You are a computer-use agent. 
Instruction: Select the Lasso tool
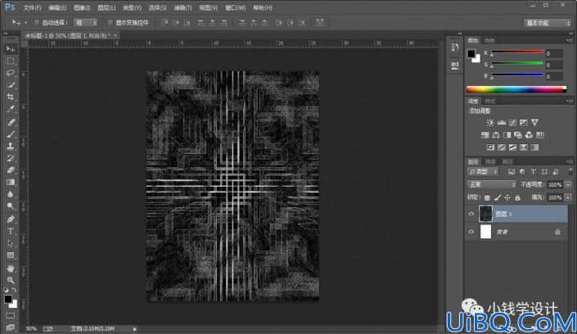(x=11, y=73)
